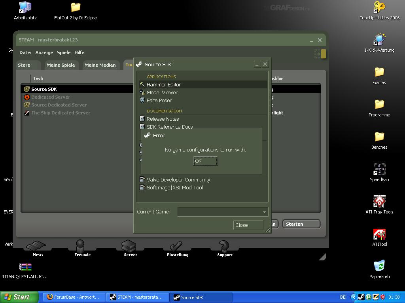Switch to the Meine Medien tab

(x=100, y=65)
